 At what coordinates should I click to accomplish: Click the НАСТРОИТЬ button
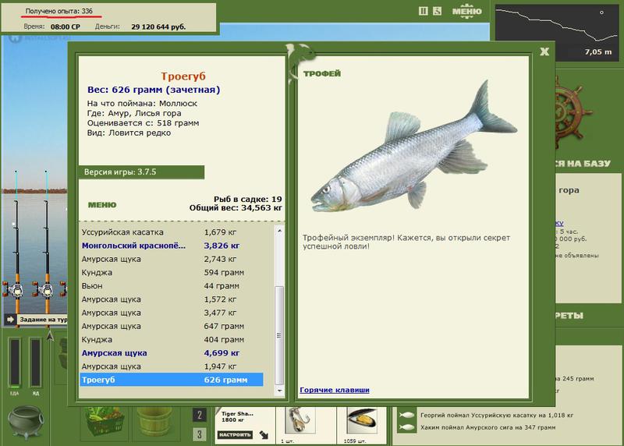235,434
